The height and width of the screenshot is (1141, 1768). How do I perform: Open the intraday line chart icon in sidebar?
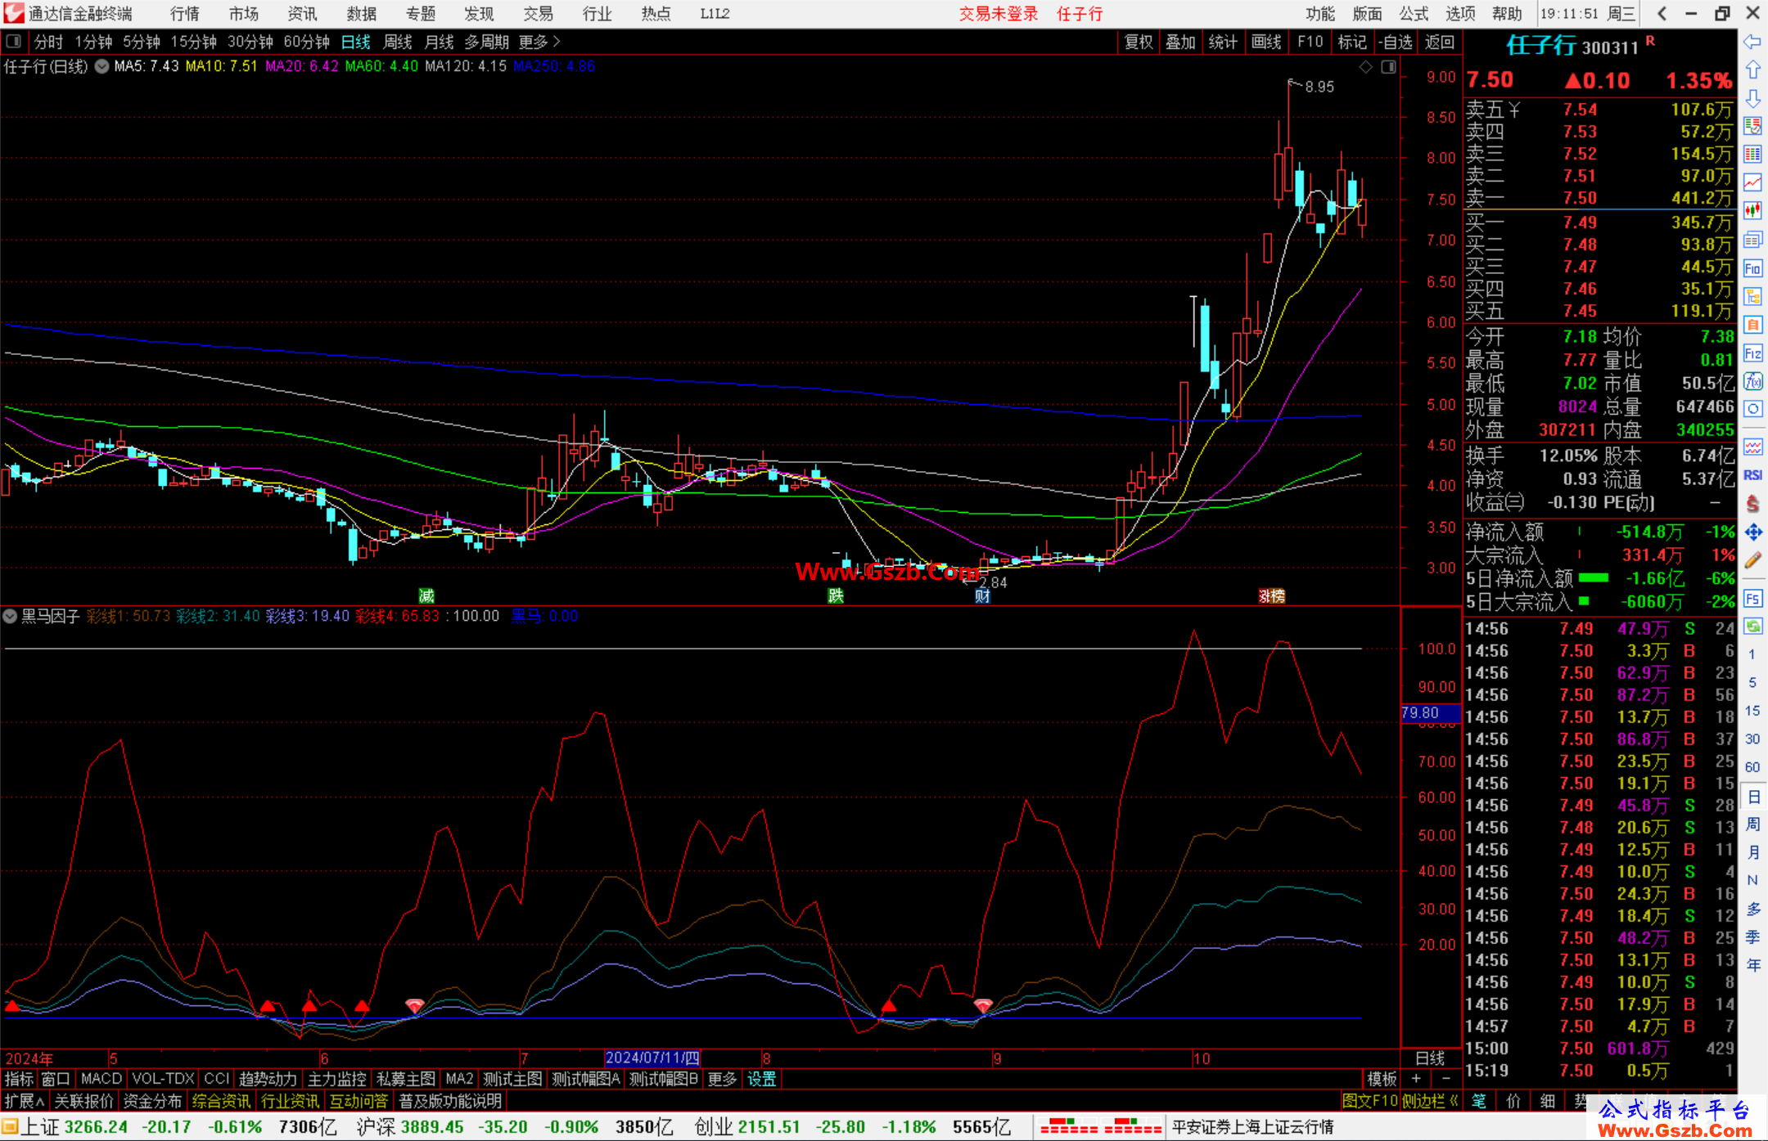(x=1752, y=183)
